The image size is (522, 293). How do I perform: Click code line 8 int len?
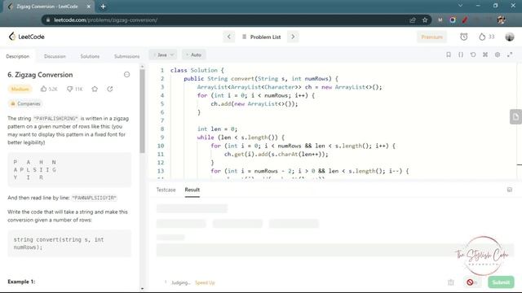217,129
